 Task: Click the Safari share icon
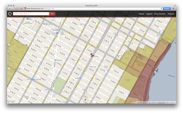point(21,9)
